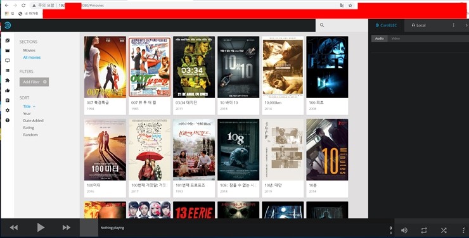Click browser back arrow

pyautogui.click(x=6, y=5)
